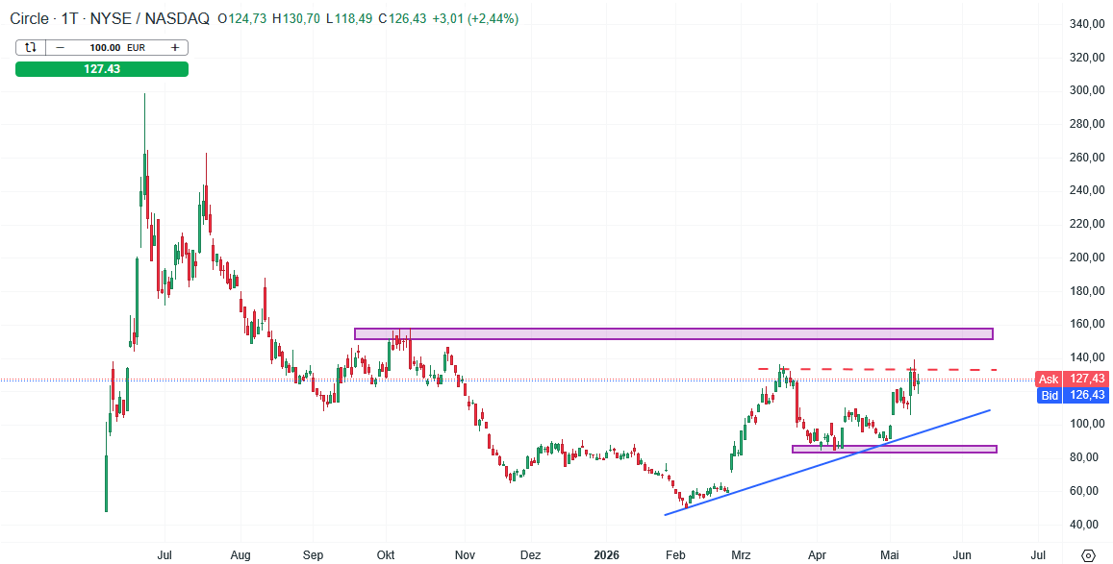Select the upper purple resistance zone rectangle
This screenshot has width=1113, height=564.
(x=673, y=333)
